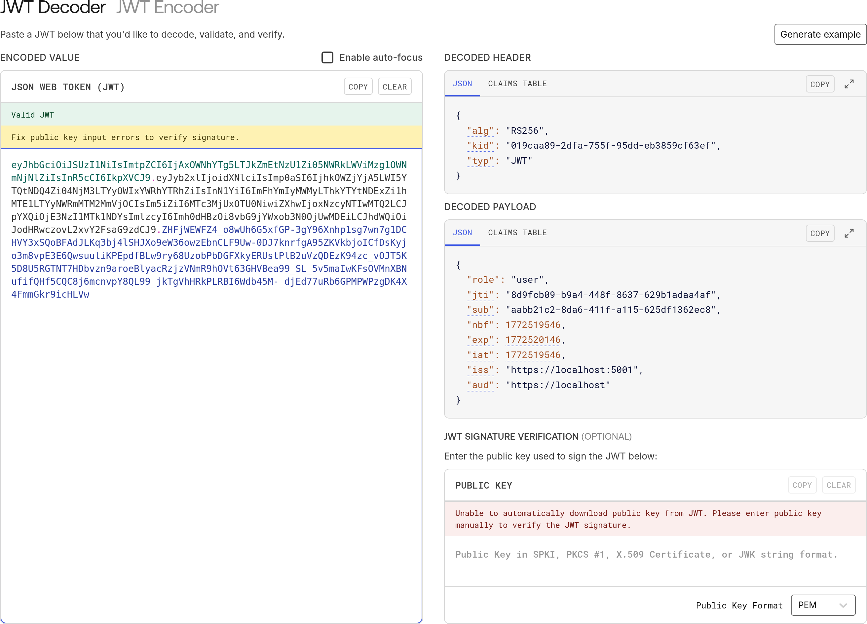Copy the decoded payload JSON

coord(820,234)
